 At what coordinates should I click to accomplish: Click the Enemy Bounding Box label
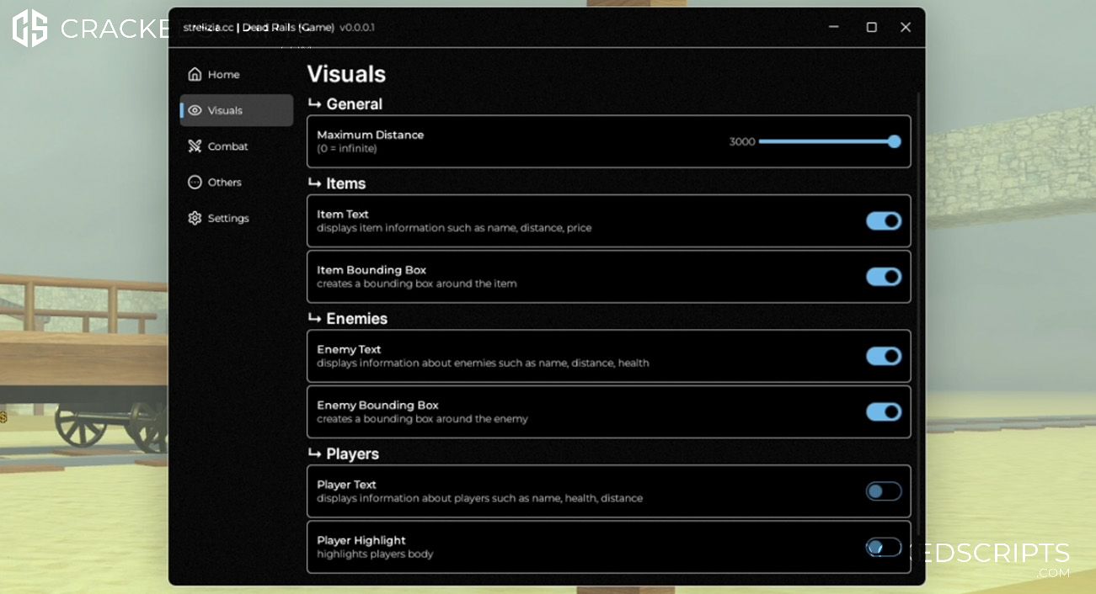coord(377,406)
